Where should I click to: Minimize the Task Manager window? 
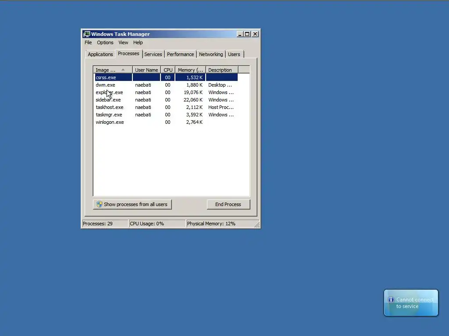[240, 34]
